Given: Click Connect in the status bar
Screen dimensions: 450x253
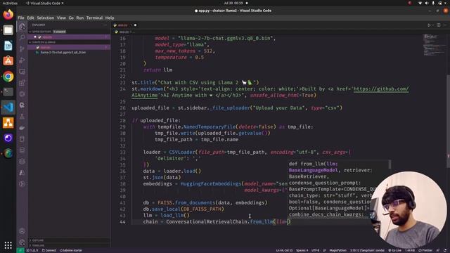Looking at the screenshot, I should pos(49,250).
